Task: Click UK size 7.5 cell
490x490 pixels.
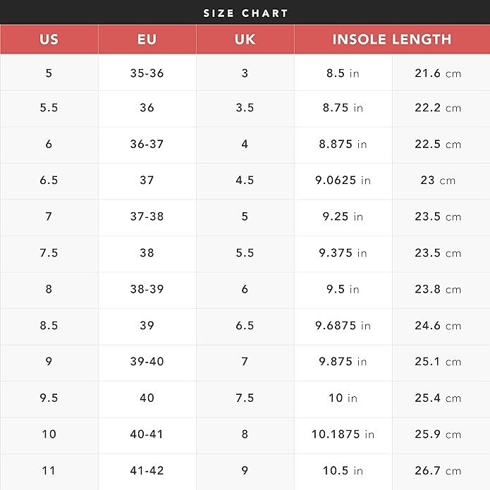Action: pyautogui.click(x=245, y=398)
